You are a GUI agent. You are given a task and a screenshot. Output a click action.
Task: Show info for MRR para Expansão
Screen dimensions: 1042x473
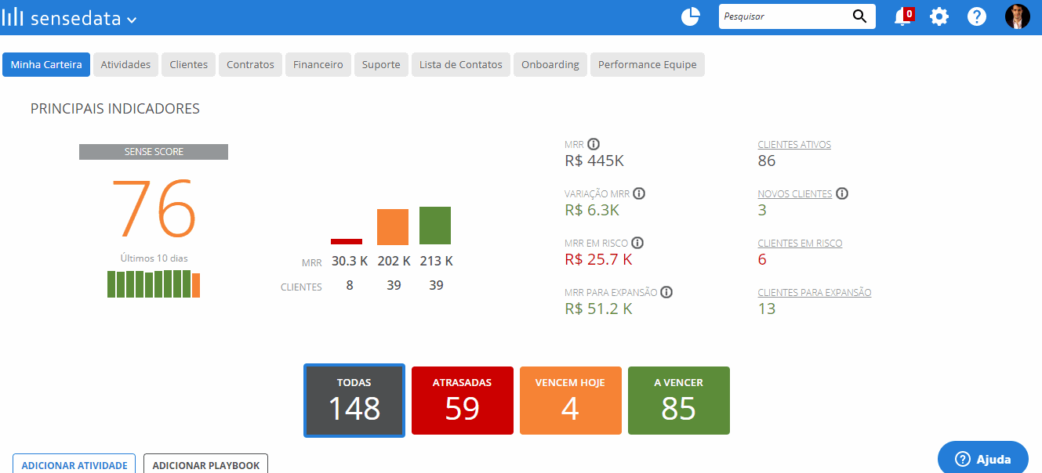tap(666, 292)
